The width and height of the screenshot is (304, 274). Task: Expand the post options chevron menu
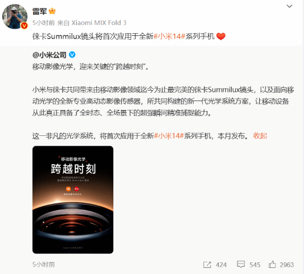coord(290,6)
